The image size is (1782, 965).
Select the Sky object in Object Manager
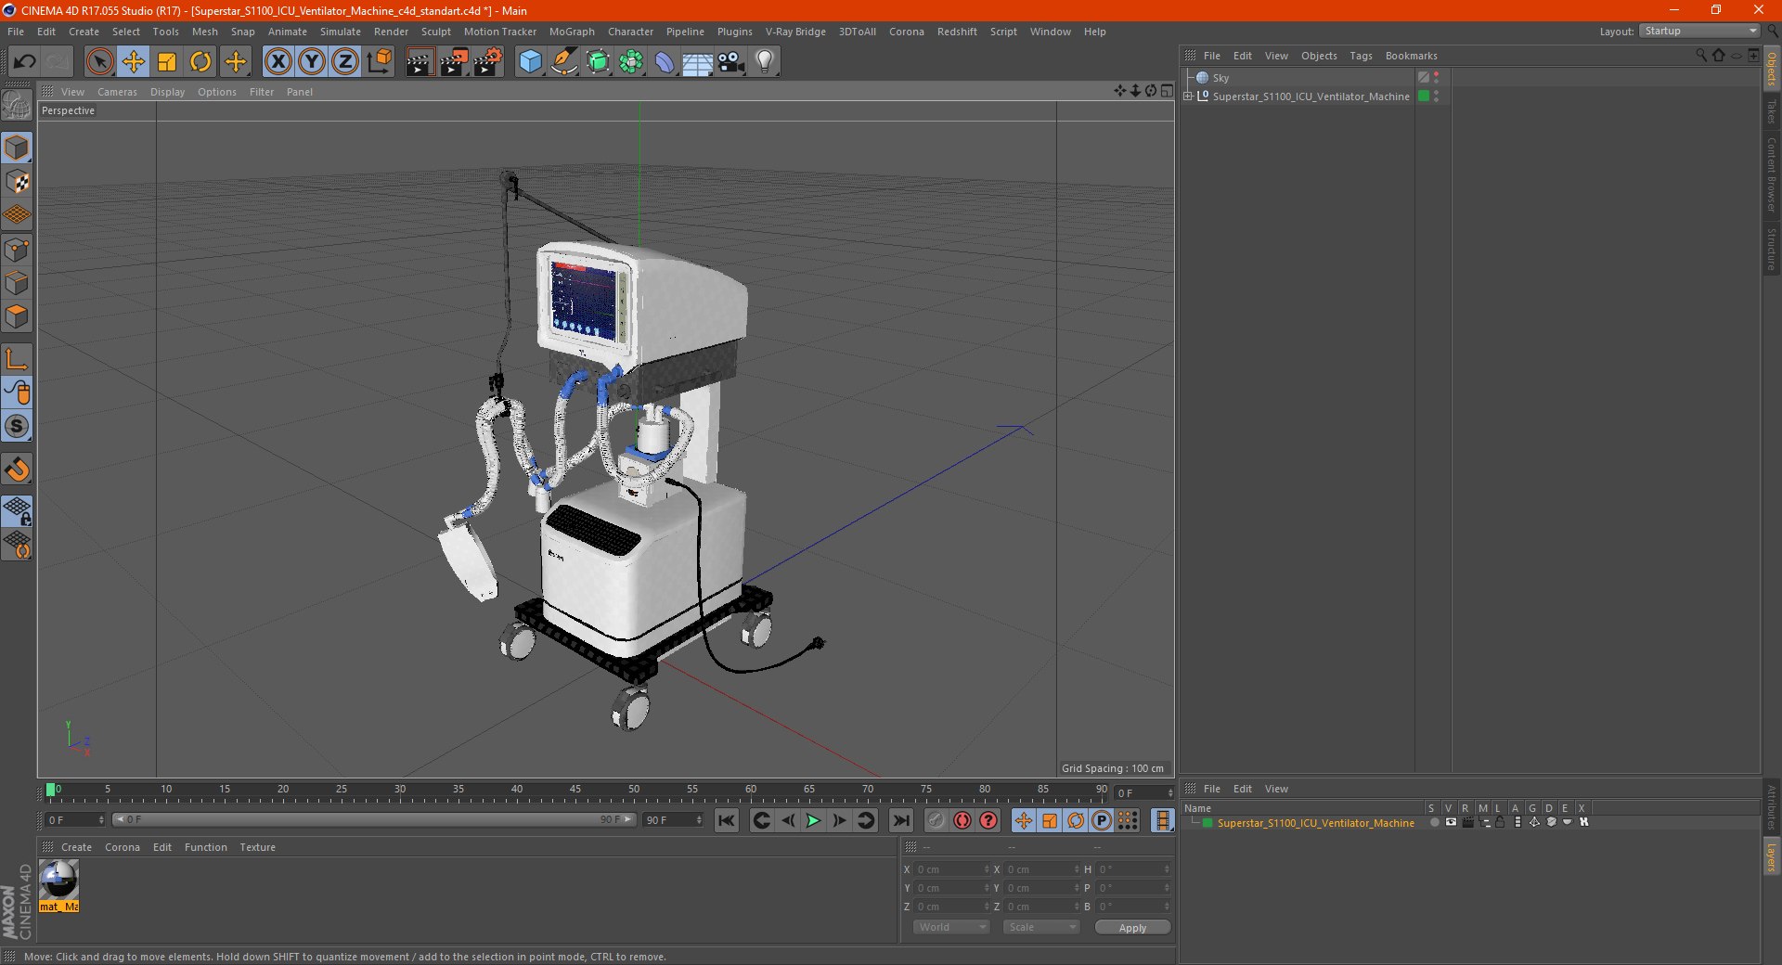[x=1220, y=78]
